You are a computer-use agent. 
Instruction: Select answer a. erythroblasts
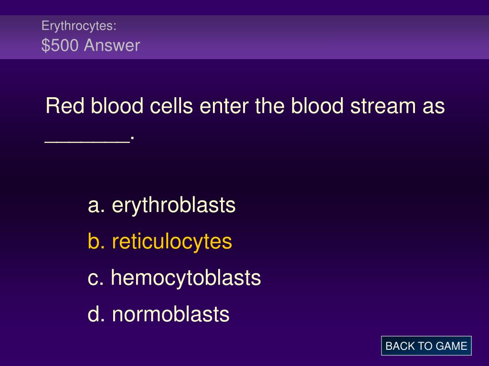pyautogui.click(x=161, y=205)
